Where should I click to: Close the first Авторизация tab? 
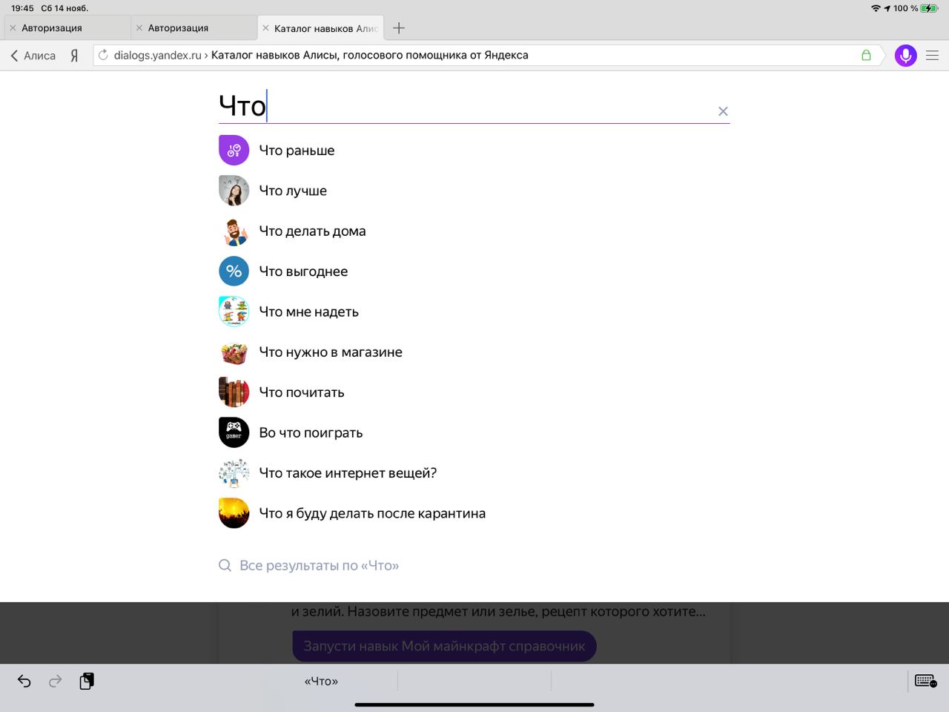[x=13, y=28]
